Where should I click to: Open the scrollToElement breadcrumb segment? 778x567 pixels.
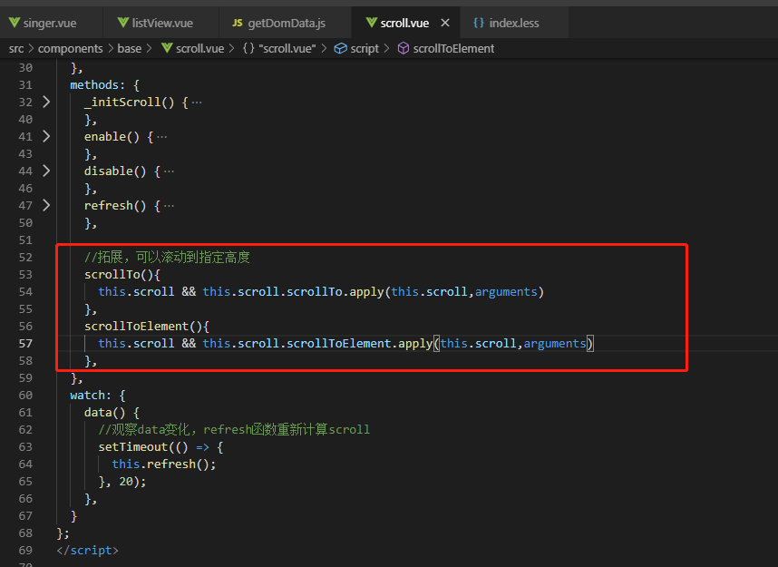453,48
